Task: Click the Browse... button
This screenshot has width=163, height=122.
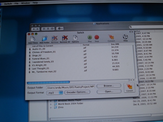Action: (108, 86)
